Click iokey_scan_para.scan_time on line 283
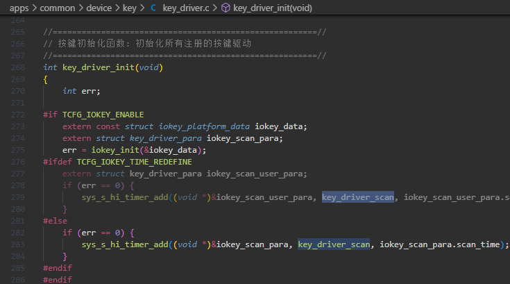 (440, 244)
